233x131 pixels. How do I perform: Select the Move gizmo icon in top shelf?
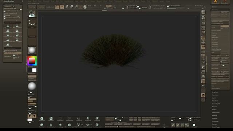[67, 7]
